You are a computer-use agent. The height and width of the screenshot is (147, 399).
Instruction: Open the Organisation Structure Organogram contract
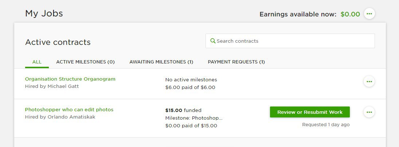[70, 79]
